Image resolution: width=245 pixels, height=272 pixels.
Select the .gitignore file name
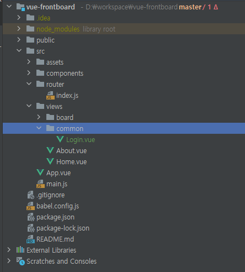pyautogui.click(x=51, y=195)
